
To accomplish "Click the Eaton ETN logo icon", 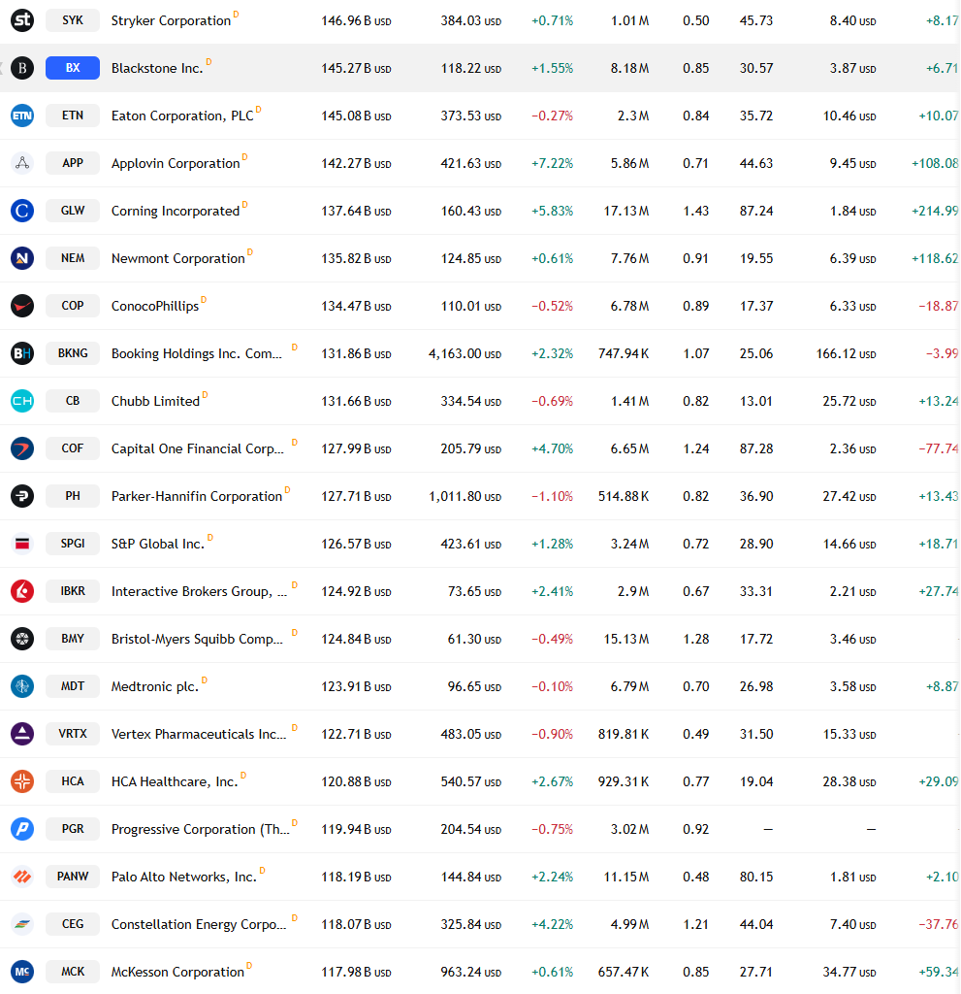I will tap(22, 116).
